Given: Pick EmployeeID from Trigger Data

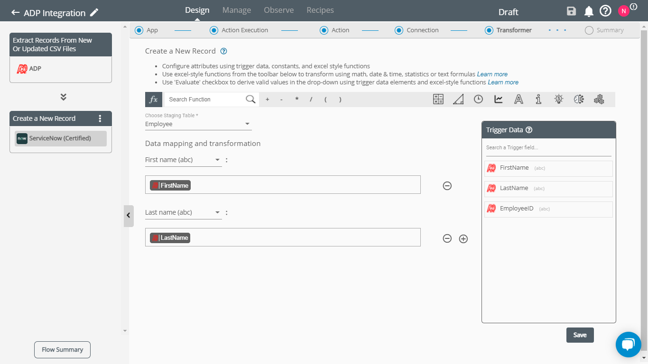Looking at the screenshot, I should (x=549, y=209).
